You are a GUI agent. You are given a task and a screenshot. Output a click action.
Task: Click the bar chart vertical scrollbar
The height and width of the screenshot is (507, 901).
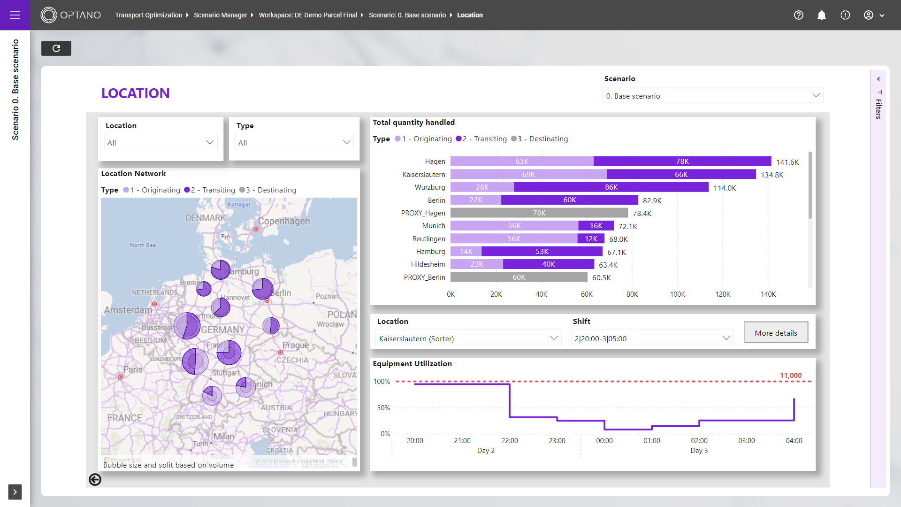point(810,185)
